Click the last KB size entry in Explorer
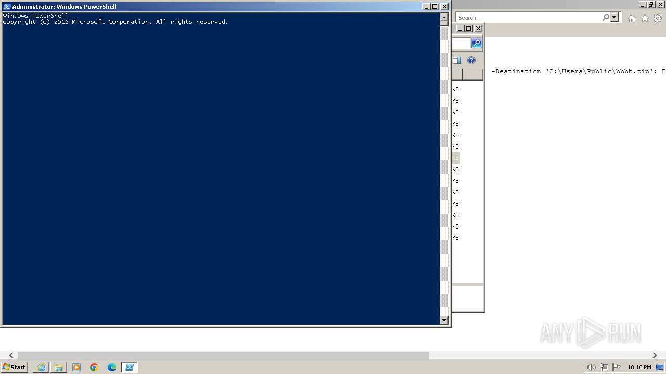The image size is (666, 374). pos(455,238)
